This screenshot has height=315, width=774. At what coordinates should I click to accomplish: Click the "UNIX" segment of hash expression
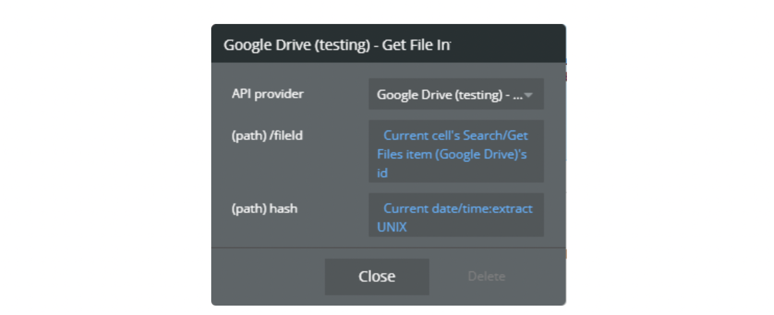point(392,227)
